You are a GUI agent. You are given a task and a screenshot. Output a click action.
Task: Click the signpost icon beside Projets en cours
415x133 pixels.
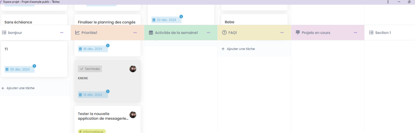pyautogui.click(x=298, y=33)
